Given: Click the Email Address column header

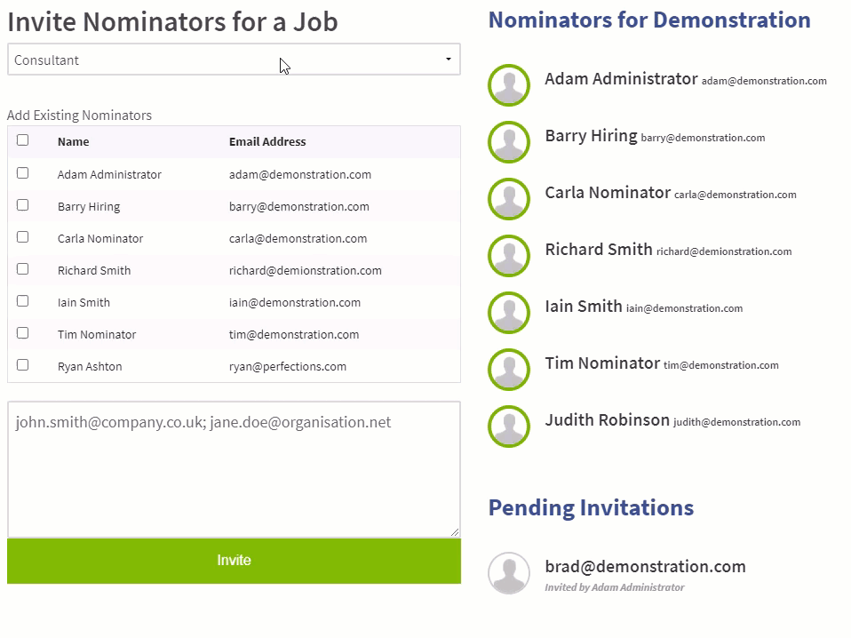Looking at the screenshot, I should (x=267, y=141).
